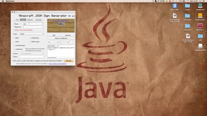This screenshot has height=116, width=207.
Task: Open the Windows 7 desktop icon
Action: (200, 26)
